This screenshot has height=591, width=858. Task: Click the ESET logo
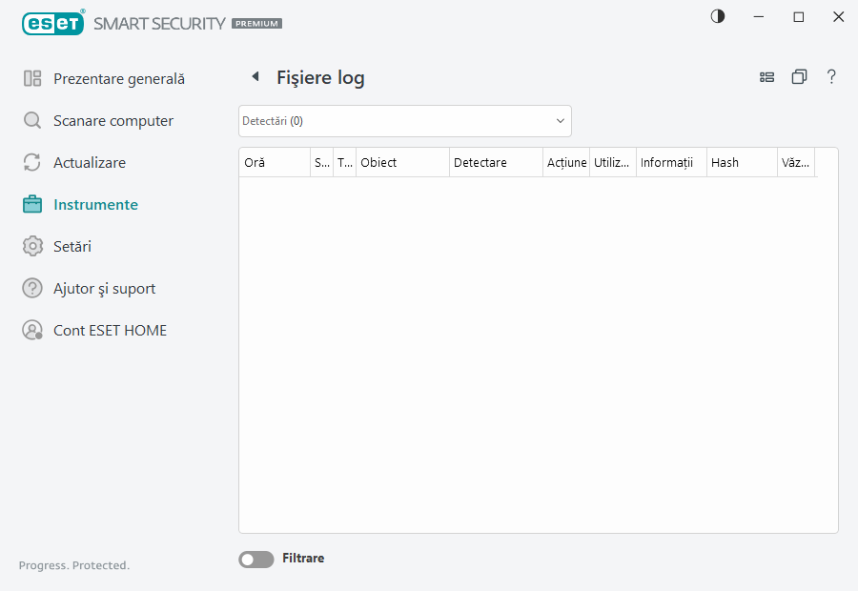[53, 23]
